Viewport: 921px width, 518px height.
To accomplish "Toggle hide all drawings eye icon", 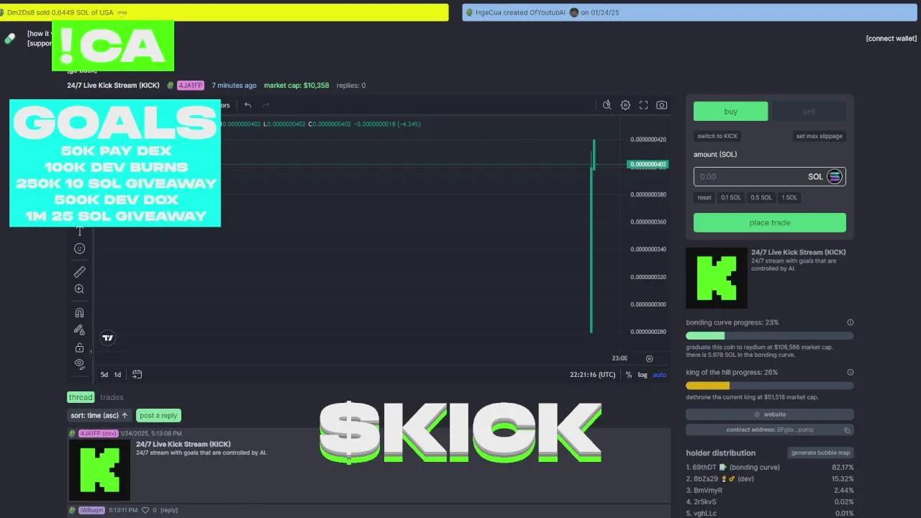I will pyautogui.click(x=79, y=363).
